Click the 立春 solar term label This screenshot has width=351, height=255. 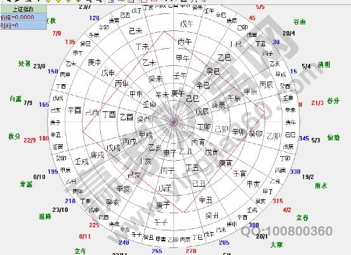pyautogui.click(x=303, y=218)
